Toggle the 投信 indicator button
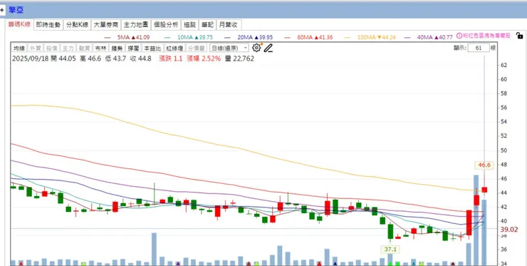The width and height of the screenshot is (527, 266). click(x=52, y=48)
